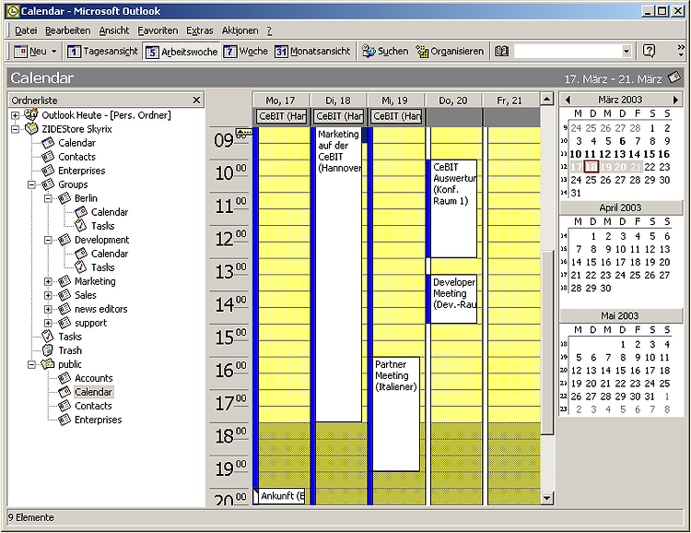691x533 pixels.
Task: Expand the Marketing group node
Action: click(48, 281)
